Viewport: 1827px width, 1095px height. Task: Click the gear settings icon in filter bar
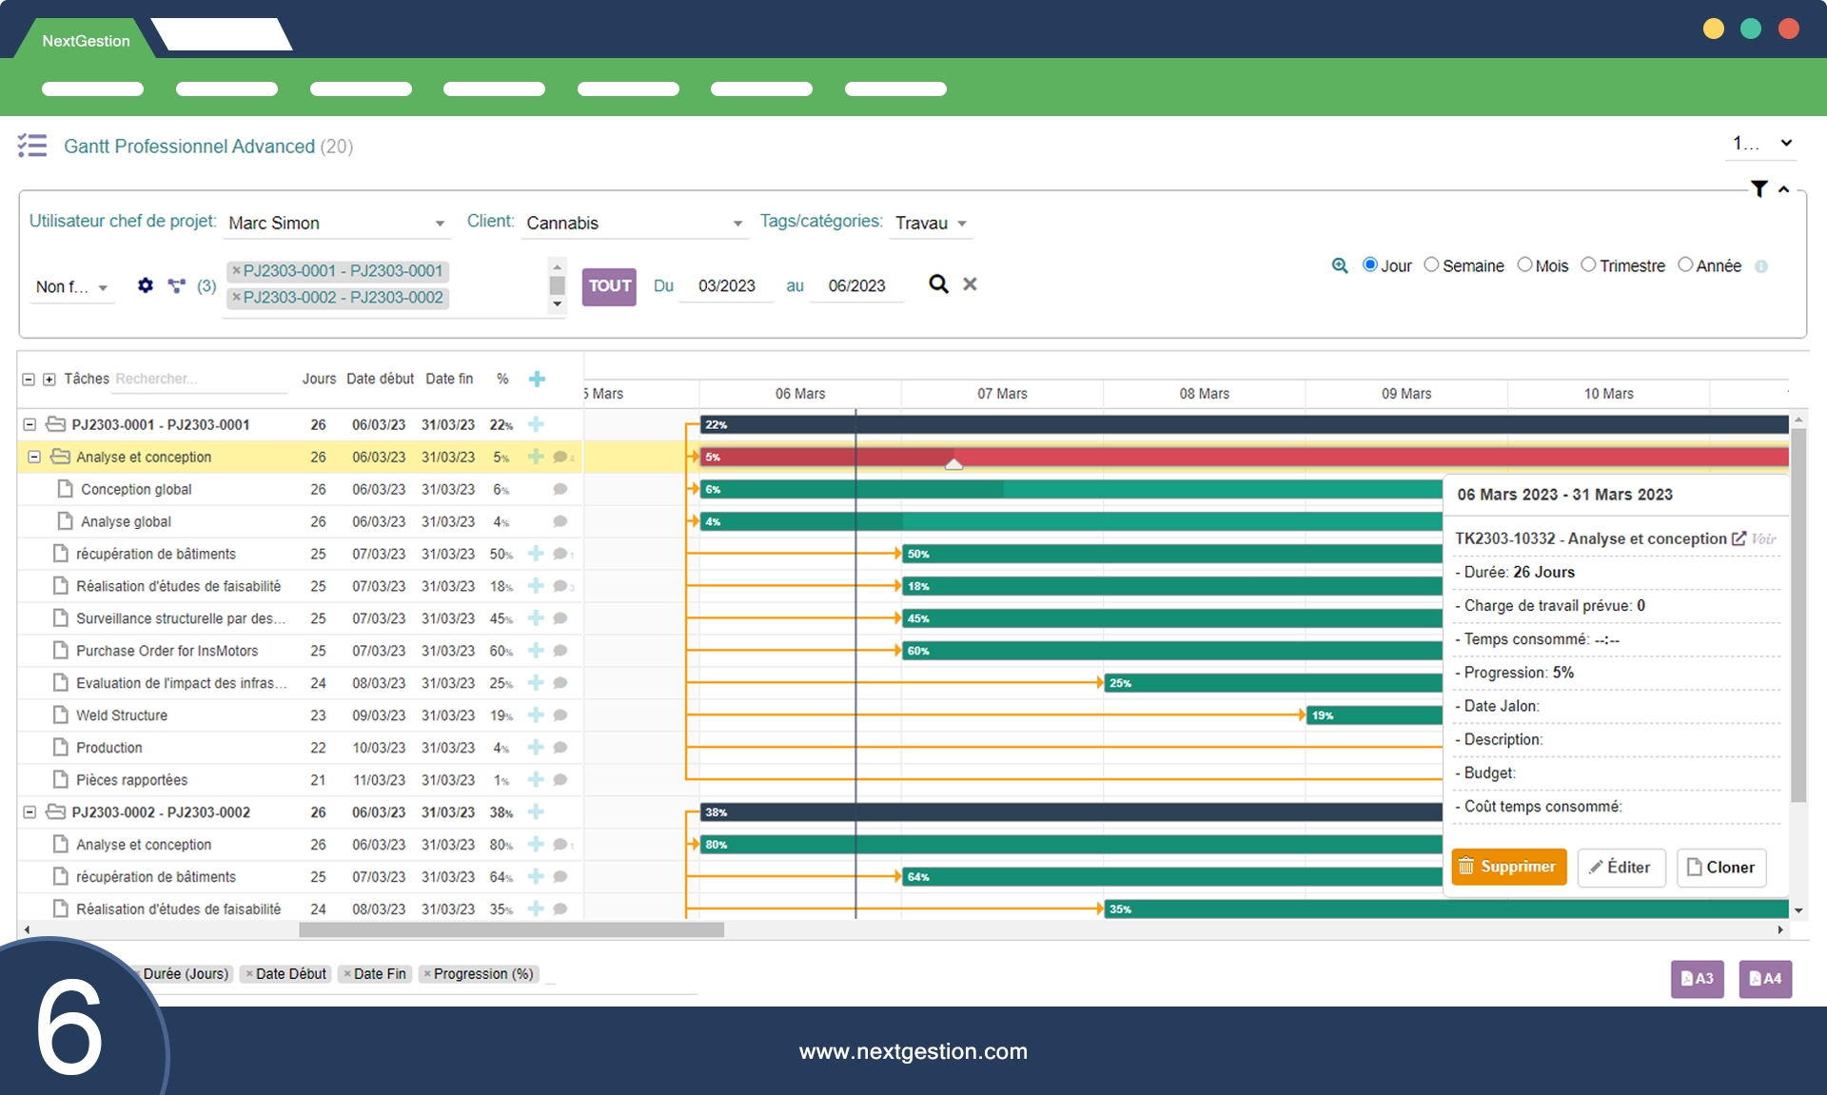(145, 285)
